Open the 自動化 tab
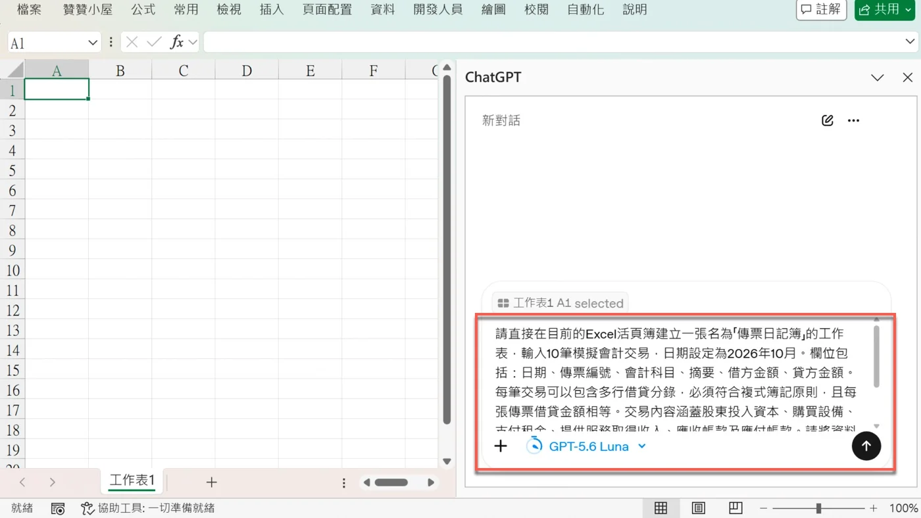The width and height of the screenshot is (921, 518). (585, 9)
